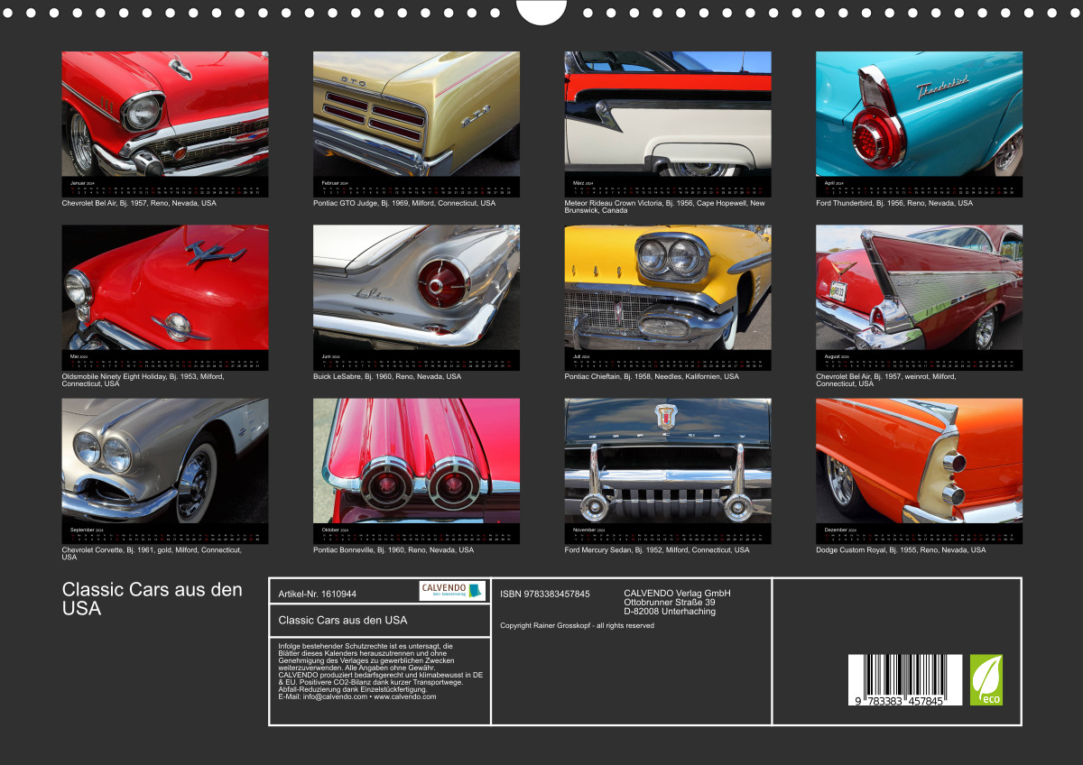Select the Ford Mercury Sedan grille photo

coord(668,461)
